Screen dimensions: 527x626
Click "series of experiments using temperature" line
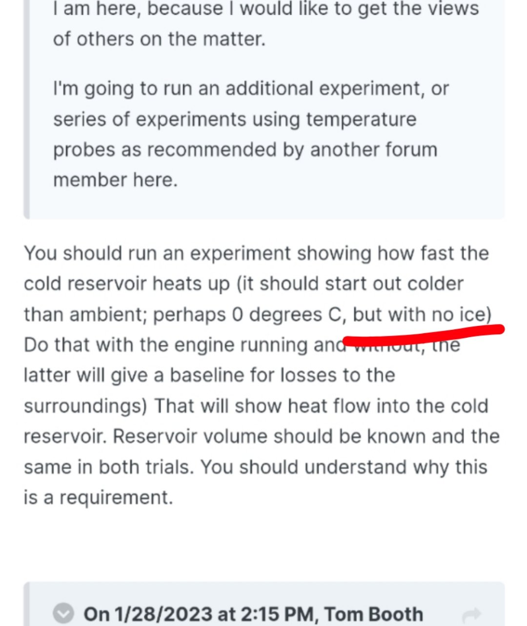235,119
